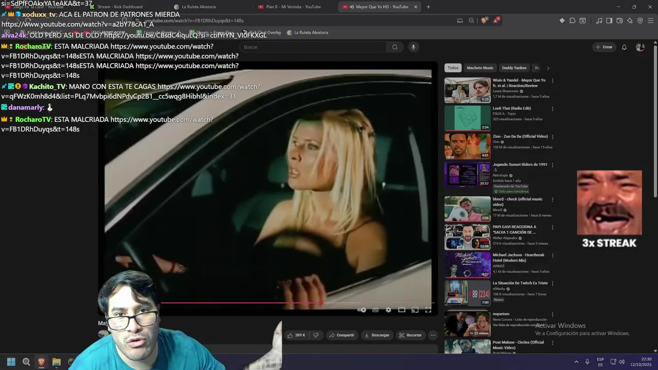Image resolution: width=658 pixels, height=370 pixels.
Task: Click the taskbar volume speaker icon
Action: [622, 362]
